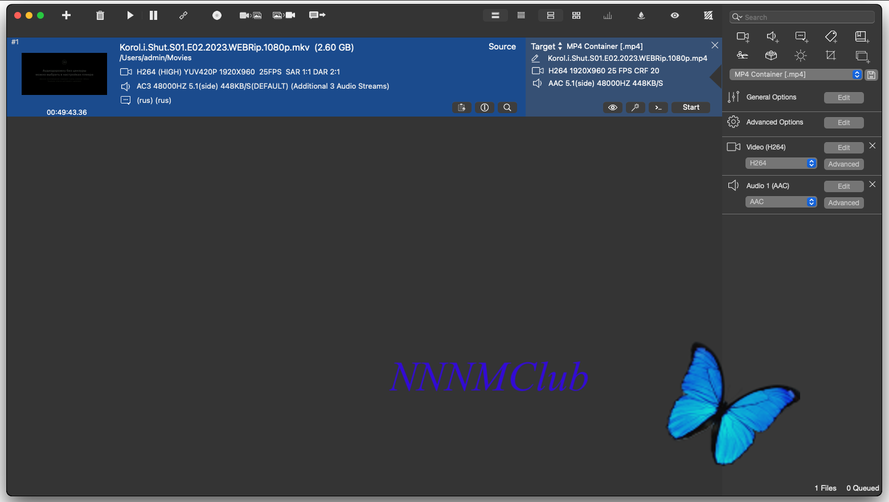Open the H264 codec dropdown
889x502 pixels.
pyautogui.click(x=781, y=163)
